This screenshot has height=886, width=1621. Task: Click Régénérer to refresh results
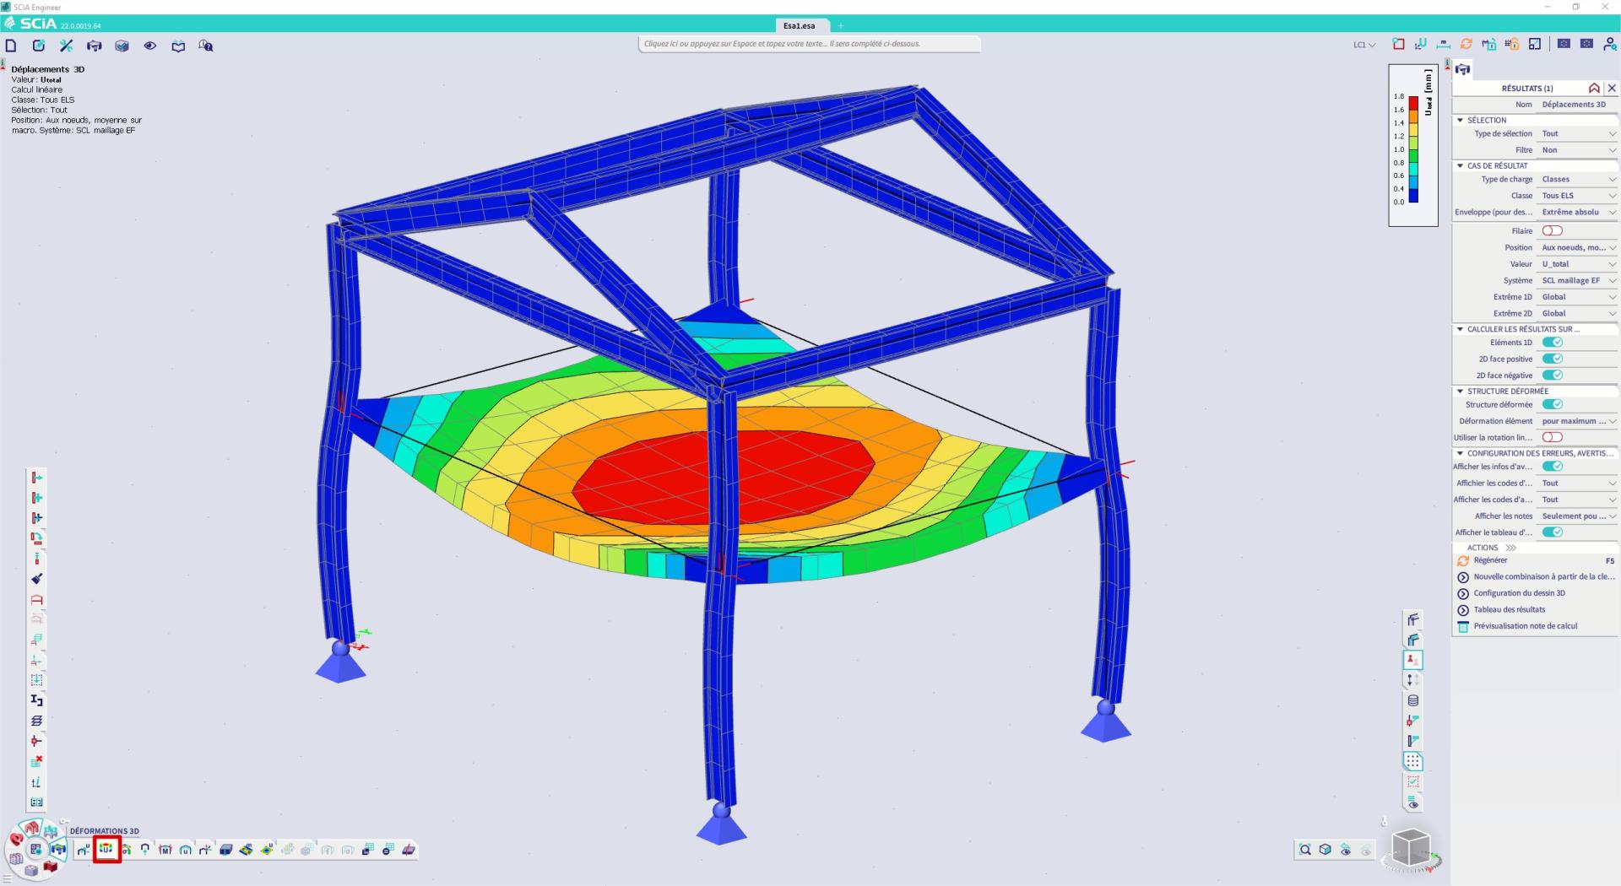(x=1490, y=560)
